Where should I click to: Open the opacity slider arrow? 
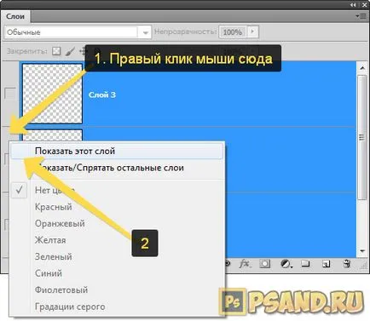252,32
